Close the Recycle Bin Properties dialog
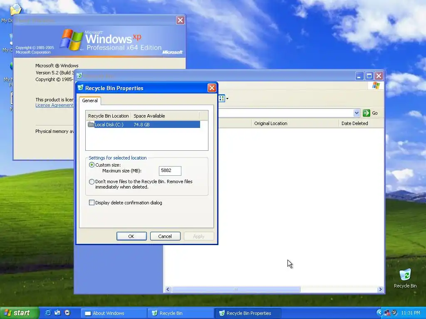Image resolution: width=426 pixels, height=319 pixels. 212,88
